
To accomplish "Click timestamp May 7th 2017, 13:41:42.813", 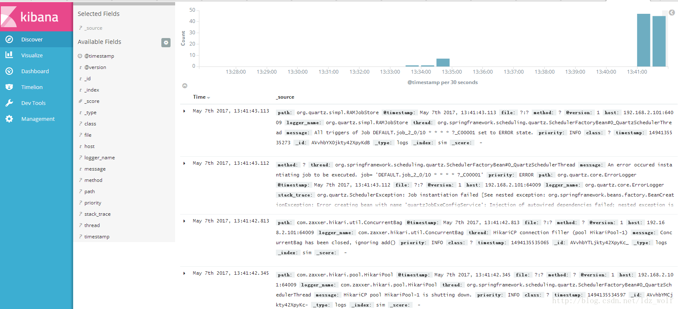I will point(231,221).
